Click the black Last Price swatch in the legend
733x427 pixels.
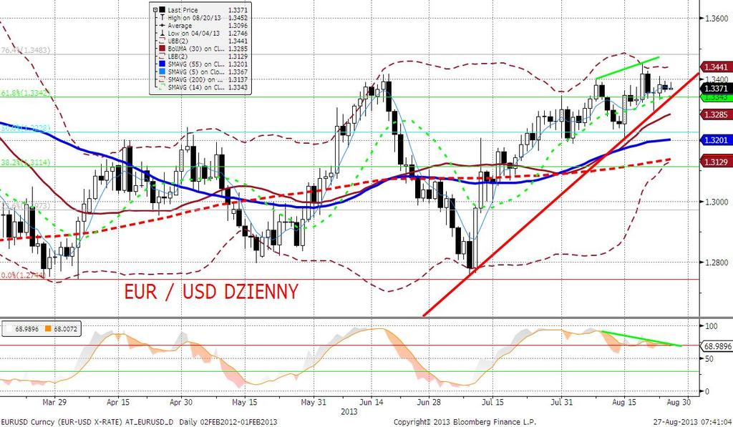[x=162, y=10]
